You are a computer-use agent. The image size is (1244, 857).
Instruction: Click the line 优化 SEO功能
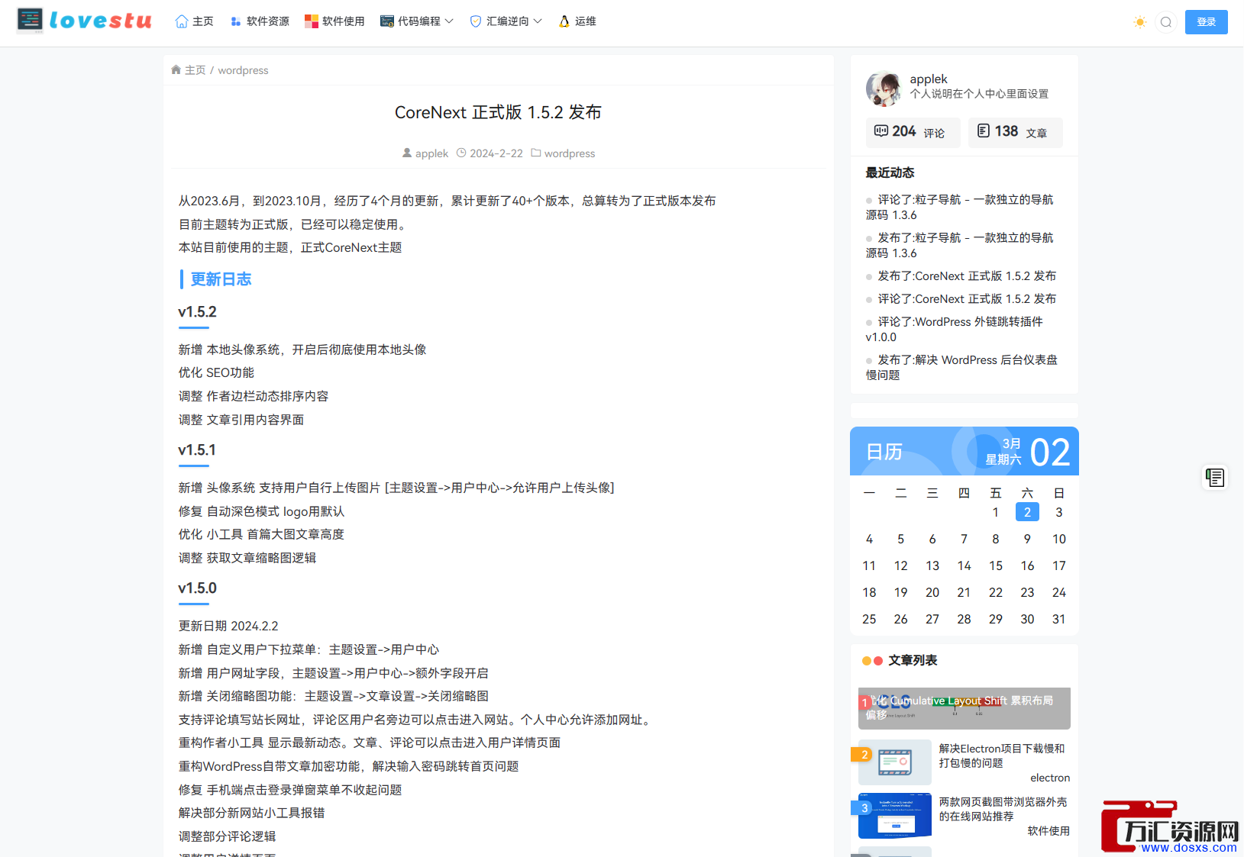[x=216, y=372]
